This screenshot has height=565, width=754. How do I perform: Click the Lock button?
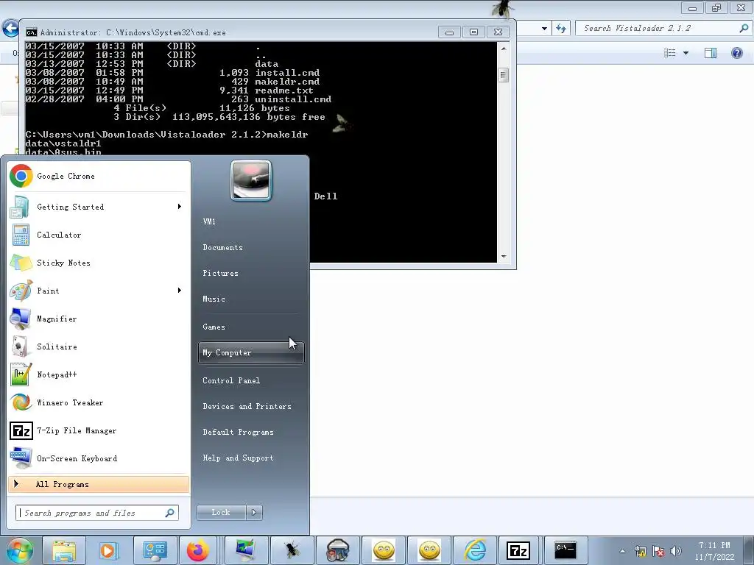(221, 513)
